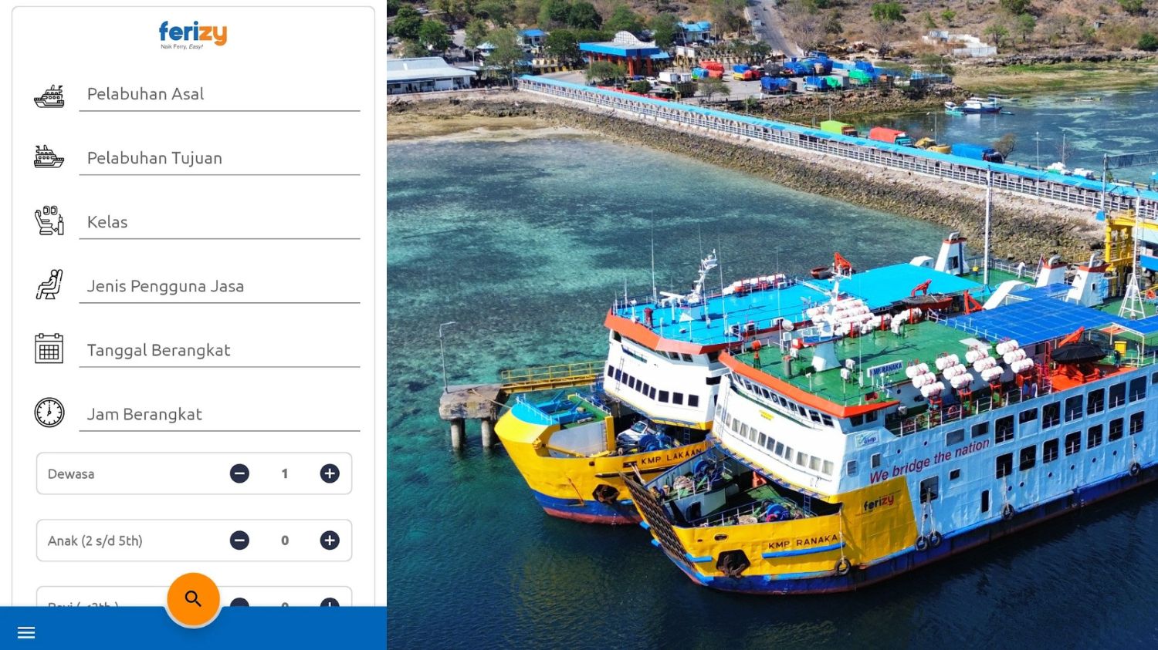Decrease the Anak (2 s/d 5th) count
The width and height of the screenshot is (1158, 650).
click(x=239, y=541)
